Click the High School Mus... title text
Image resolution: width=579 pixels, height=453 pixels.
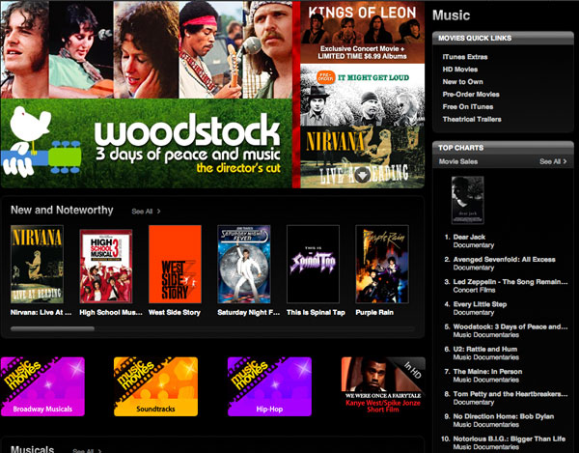(x=111, y=312)
